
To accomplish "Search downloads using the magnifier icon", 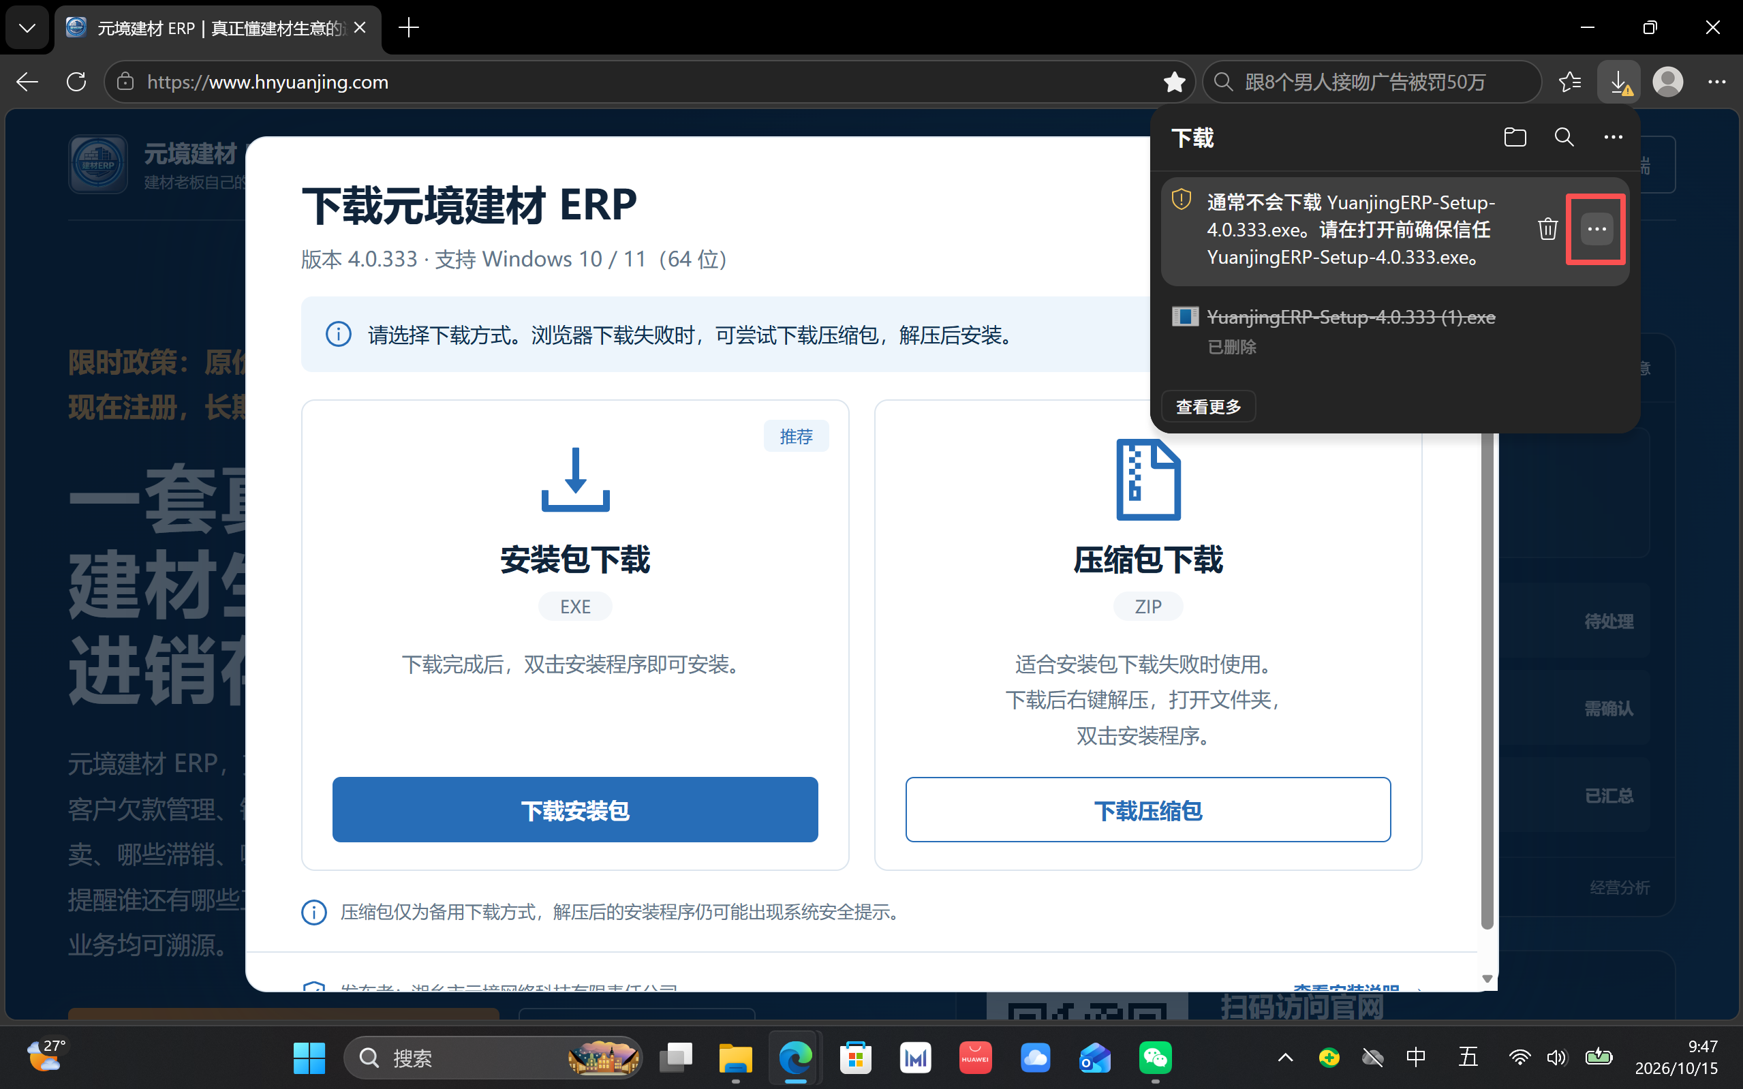I will 1564,137.
